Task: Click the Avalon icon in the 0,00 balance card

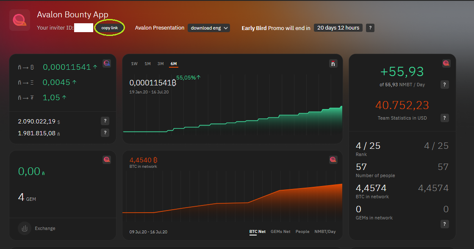Action: [x=107, y=160]
